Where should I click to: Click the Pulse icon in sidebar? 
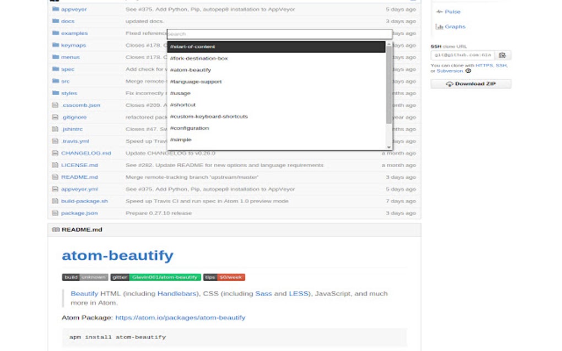click(x=440, y=12)
